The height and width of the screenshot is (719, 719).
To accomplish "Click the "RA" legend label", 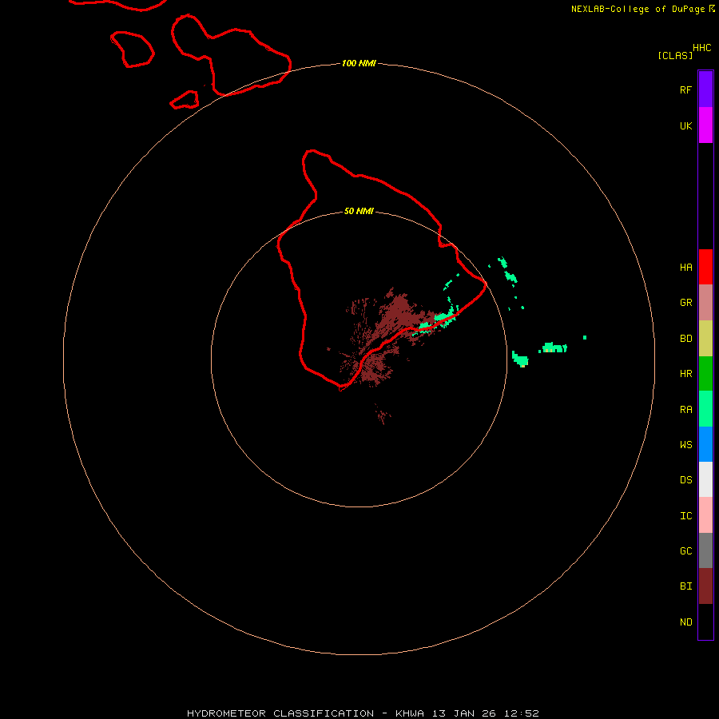I will (685, 410).
